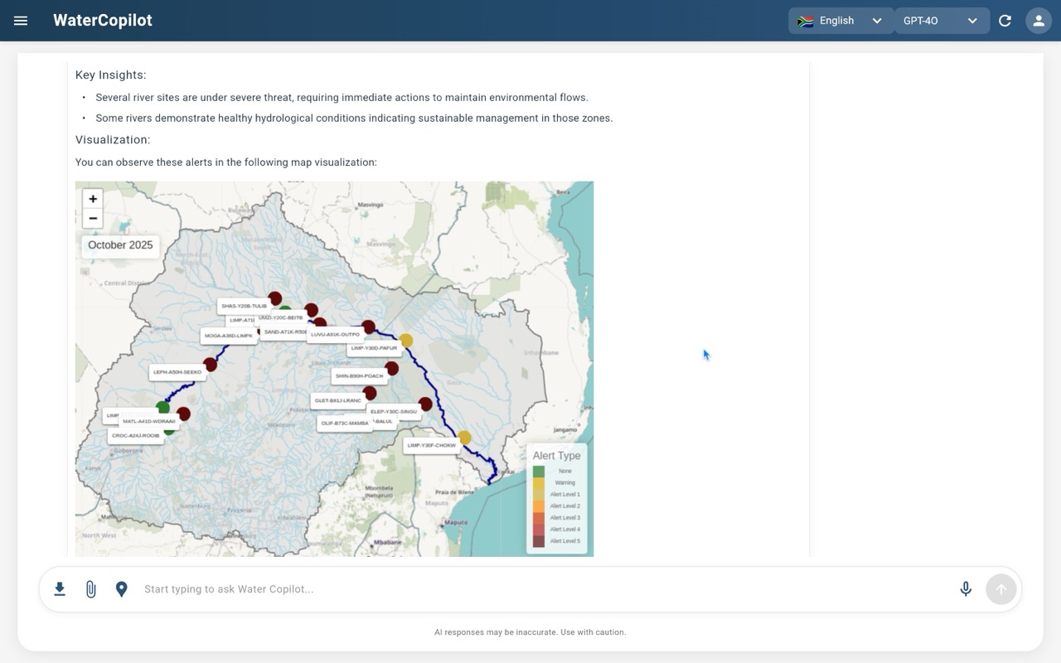Click the download icon in input bar
This screenshot has width=1061, height=663.
pyautogui.click(x=60, y=589)
